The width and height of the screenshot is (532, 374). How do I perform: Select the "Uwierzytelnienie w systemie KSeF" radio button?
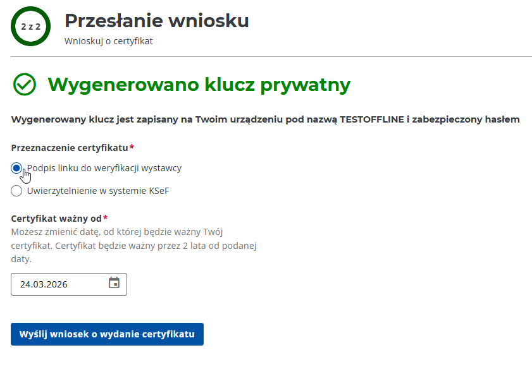pos(16,191)
